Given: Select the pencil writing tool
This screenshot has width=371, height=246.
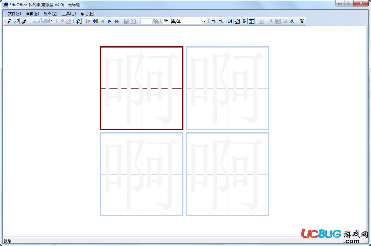Looking at the screenshot, I should [9, 21].
